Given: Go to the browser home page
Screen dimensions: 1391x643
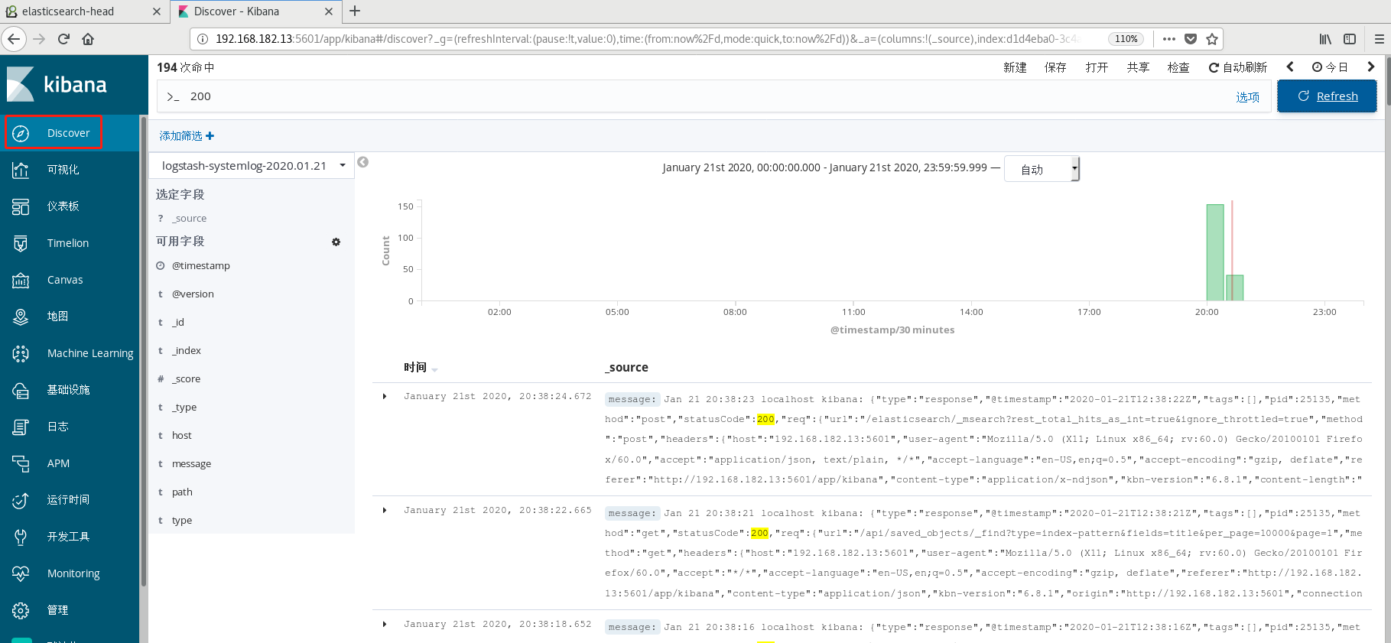Looking at the screenshot, I should point(88,39).
